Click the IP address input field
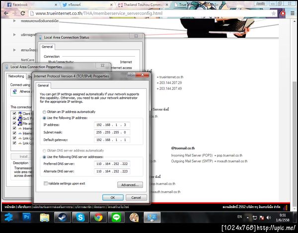 tap(112, 125)
